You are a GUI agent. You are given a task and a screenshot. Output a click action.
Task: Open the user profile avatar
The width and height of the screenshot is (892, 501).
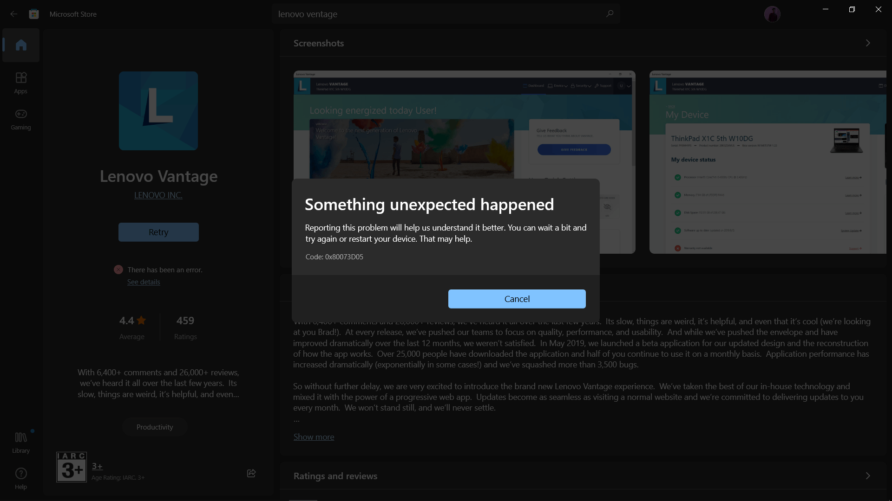772,14
